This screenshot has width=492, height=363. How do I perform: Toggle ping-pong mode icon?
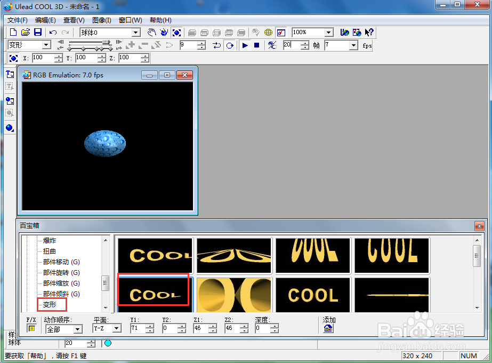pyautogui.click(x=217, y=45)
